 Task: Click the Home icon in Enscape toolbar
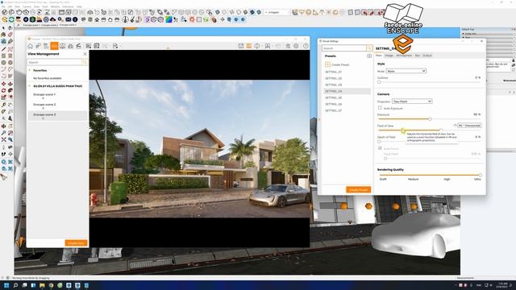pyautogui.click(x=31, y=46)
